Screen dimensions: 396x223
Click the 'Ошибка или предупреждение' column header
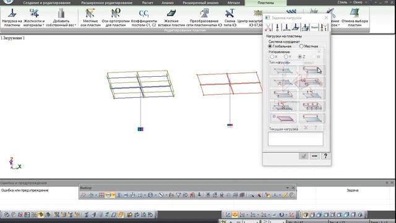point(25,190)
